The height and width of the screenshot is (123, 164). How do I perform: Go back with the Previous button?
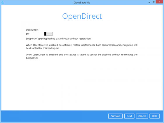[x=116, y=116]
